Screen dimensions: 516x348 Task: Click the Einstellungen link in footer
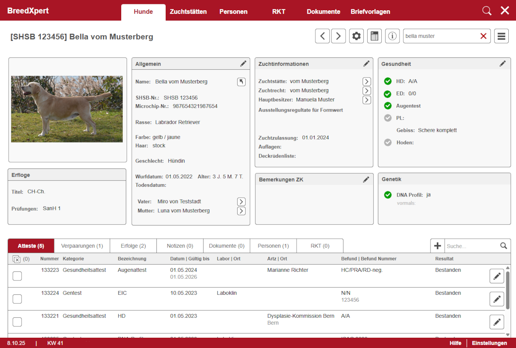(x=489, y=343)
